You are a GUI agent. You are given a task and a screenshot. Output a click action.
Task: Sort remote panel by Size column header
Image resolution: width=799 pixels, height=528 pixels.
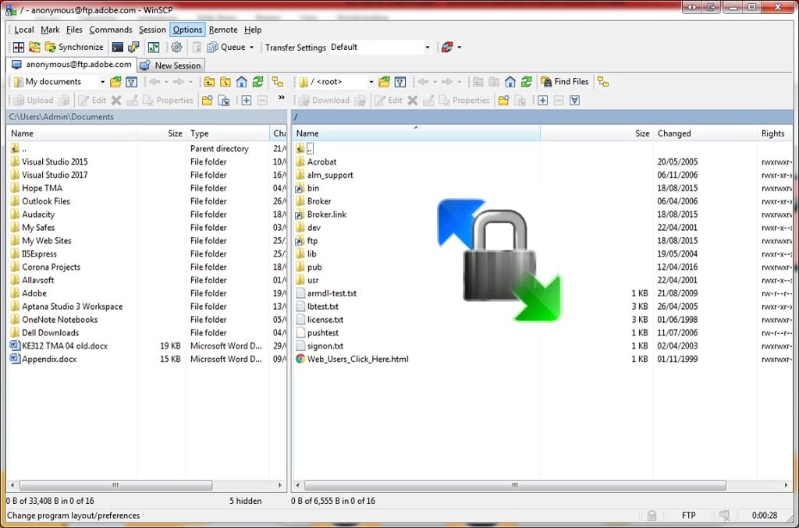597,133
